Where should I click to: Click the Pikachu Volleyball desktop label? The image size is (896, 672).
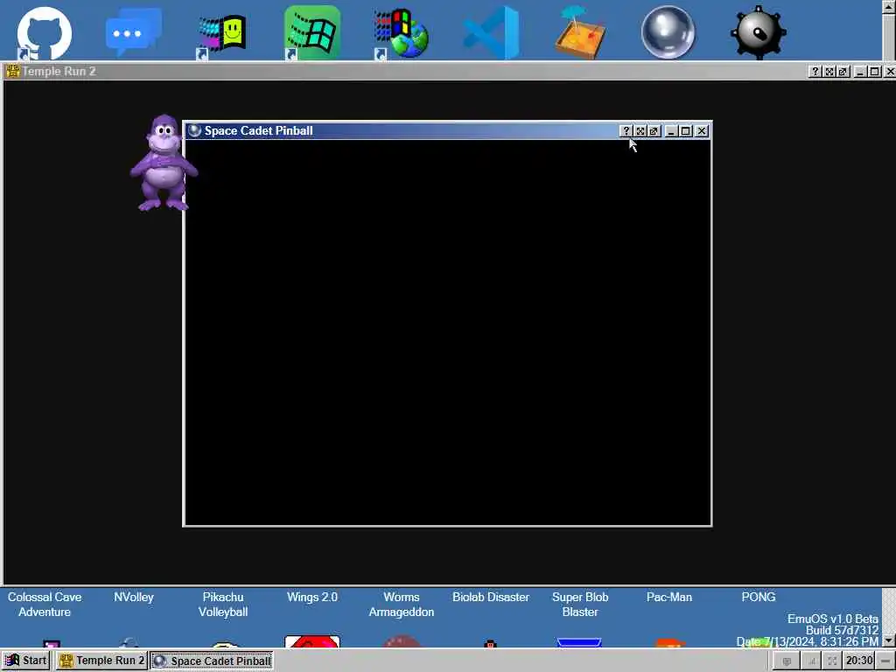click(x=223, y=604)
